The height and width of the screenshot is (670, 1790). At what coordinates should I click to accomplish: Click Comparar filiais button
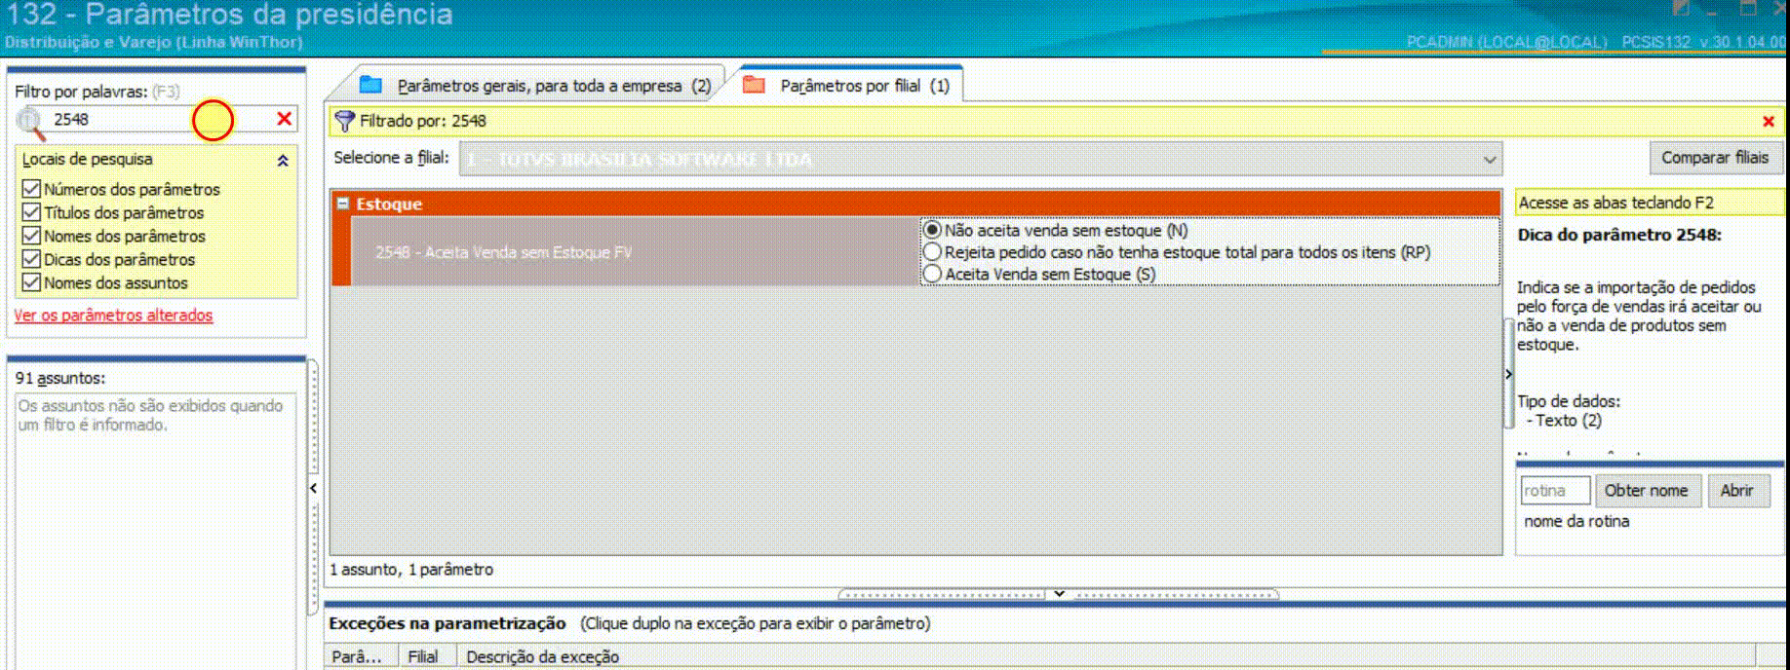[1715, 158]
